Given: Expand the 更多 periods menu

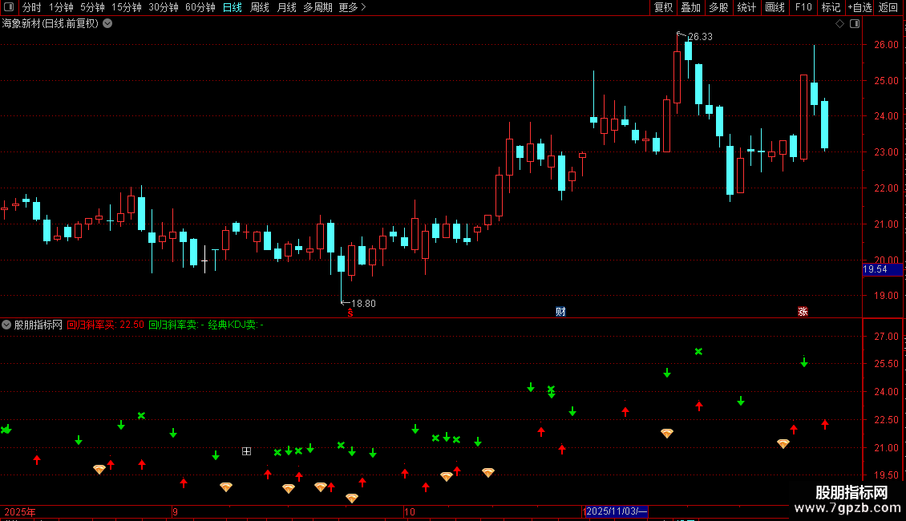Looking at the screenshot, I should (353, 7).
